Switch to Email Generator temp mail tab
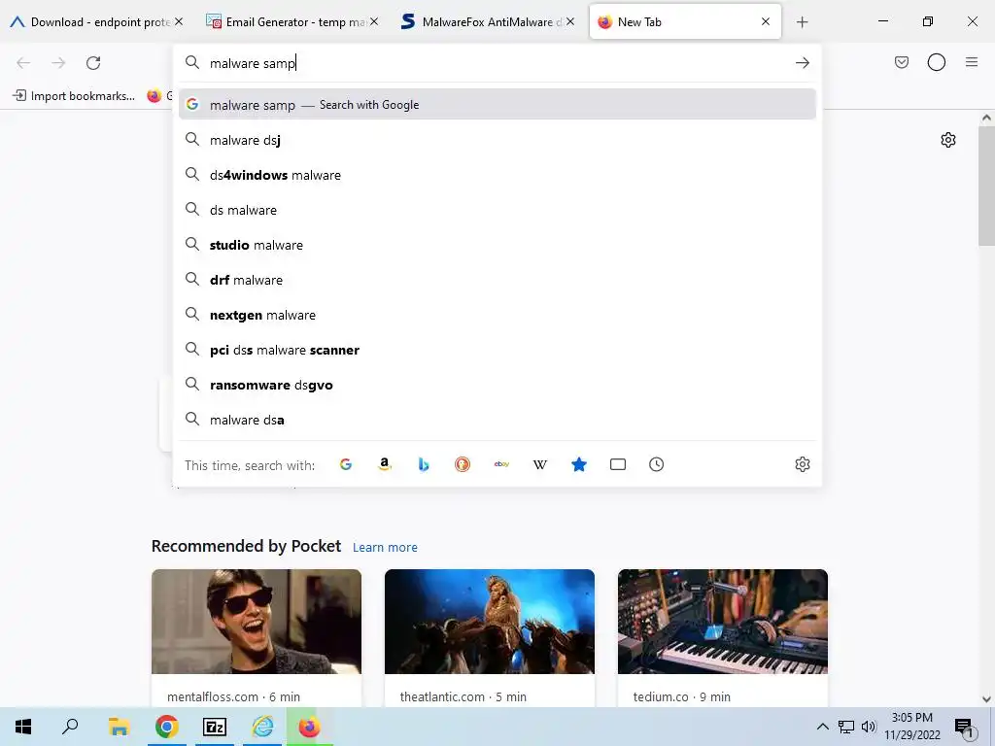 pyautogui.click(x=292, y=22)
